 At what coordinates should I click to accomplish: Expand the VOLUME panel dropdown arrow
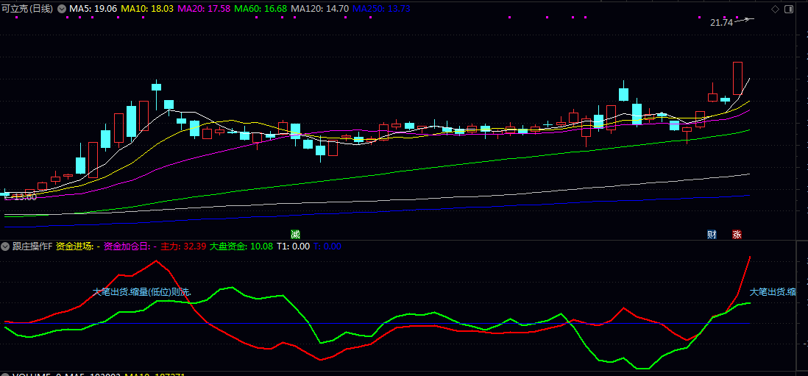click(6, 375)
